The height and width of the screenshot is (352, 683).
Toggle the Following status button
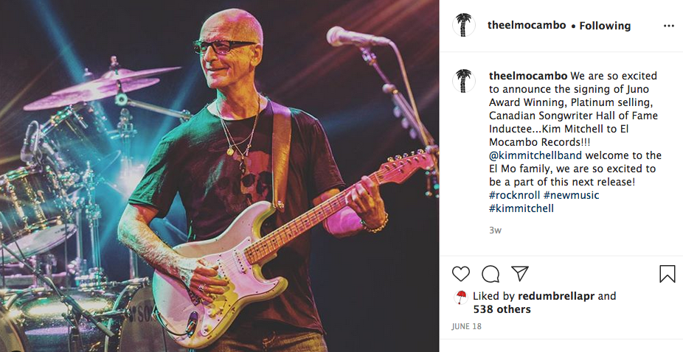click(605, 26)
